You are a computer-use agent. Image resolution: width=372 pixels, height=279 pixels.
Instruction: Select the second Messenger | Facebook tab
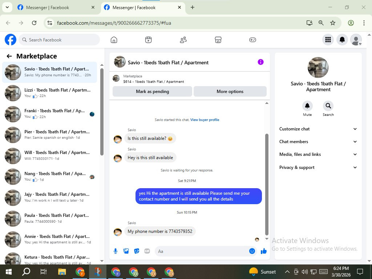click(142, 8)
